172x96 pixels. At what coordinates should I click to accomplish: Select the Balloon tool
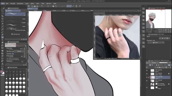pos(2,66)
